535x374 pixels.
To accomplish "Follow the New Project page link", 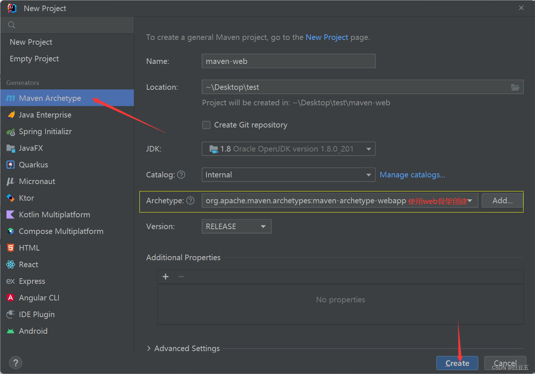I will (327, 37).
